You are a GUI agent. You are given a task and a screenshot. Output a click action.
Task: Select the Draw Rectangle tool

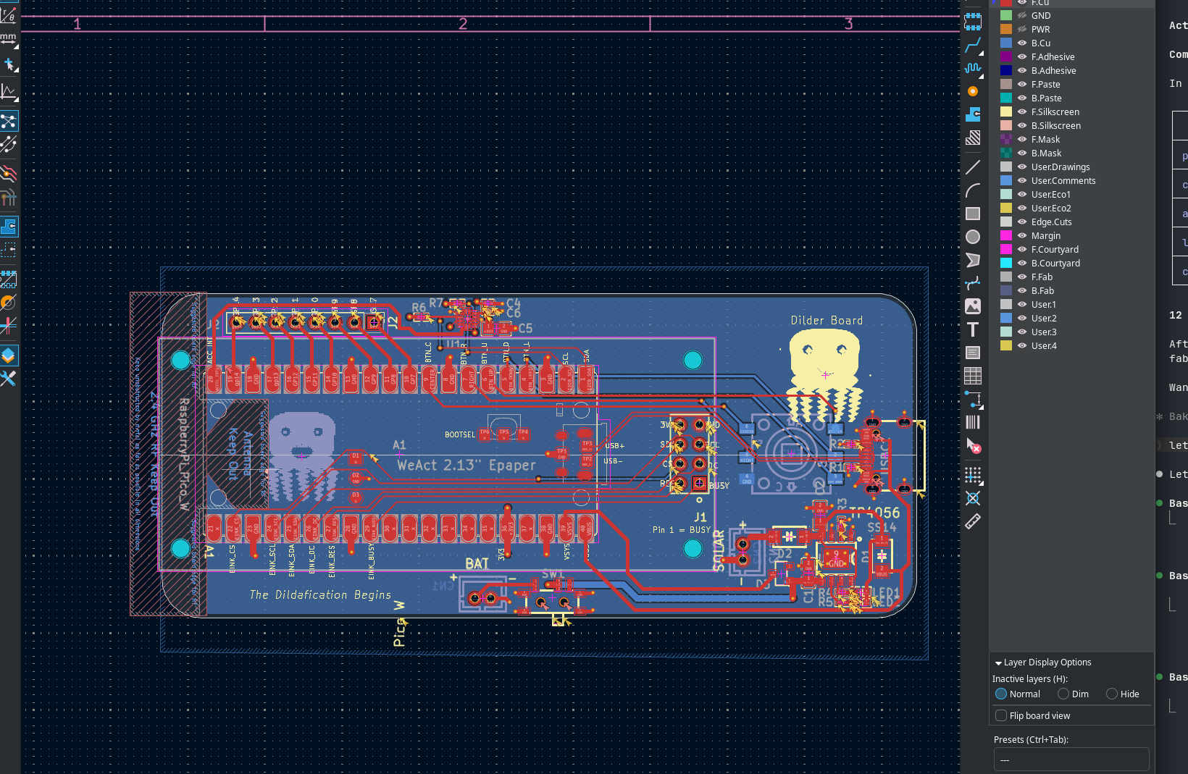pos(973,214)
